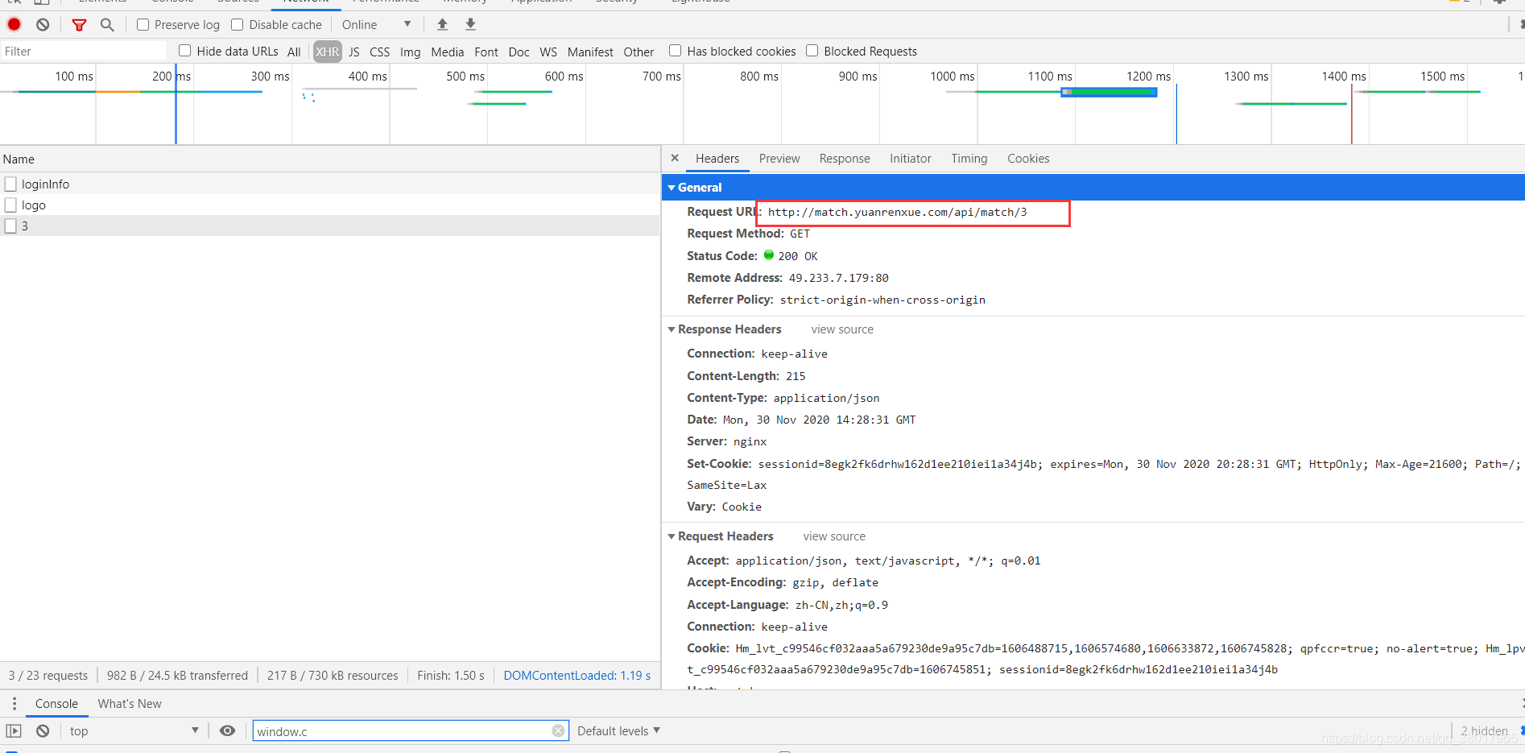Tick Hide data URLs
This screenshot has width=1525, height=753.
184,50
